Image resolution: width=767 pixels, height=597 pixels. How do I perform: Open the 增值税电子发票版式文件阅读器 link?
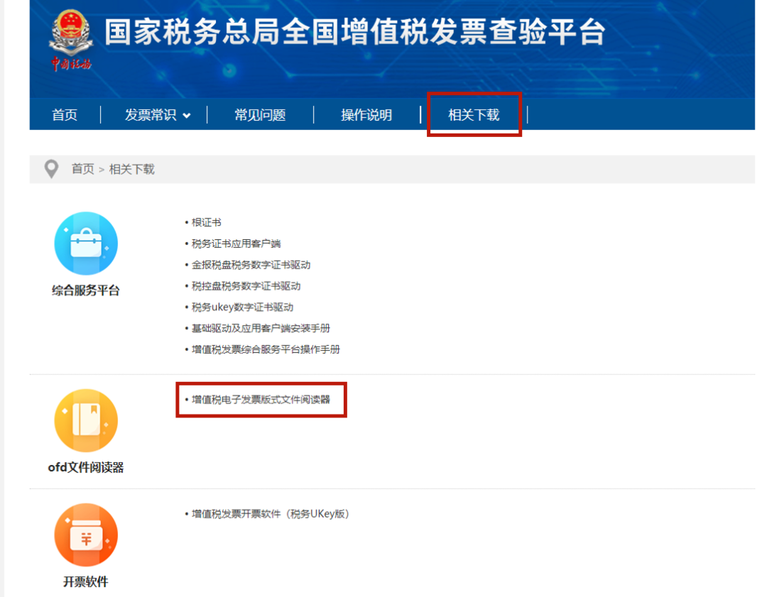coord(261,400)
